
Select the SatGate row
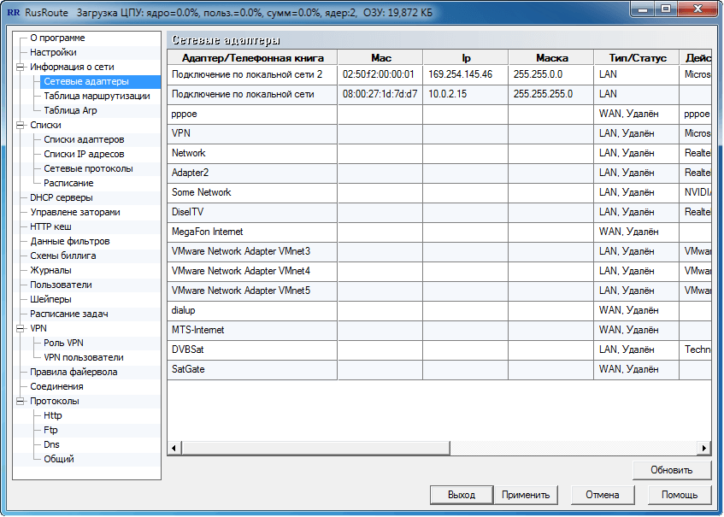tap(439, 370)
